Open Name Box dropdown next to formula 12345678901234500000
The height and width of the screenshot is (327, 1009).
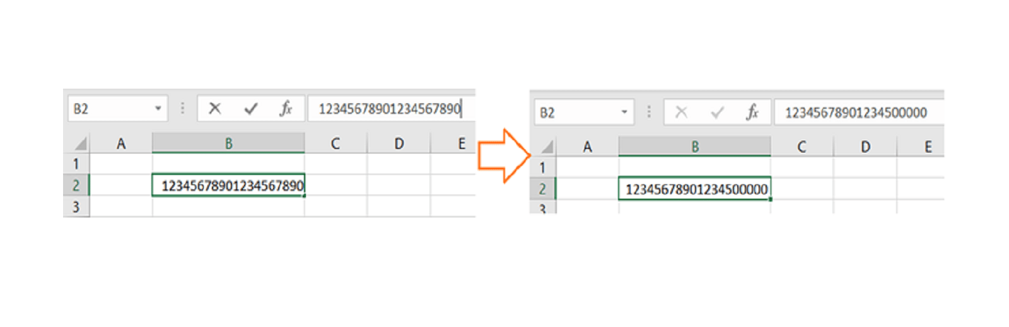click(624, 113)
